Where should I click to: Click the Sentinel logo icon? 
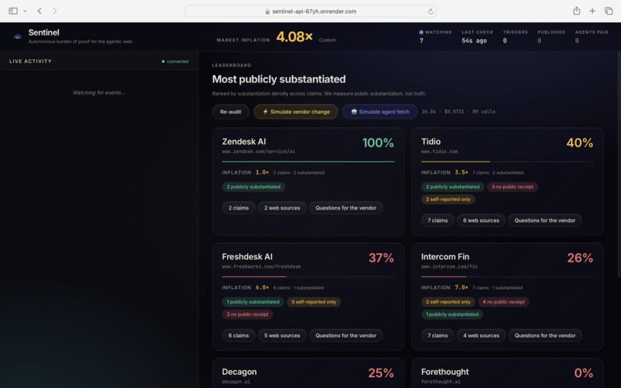18,36
